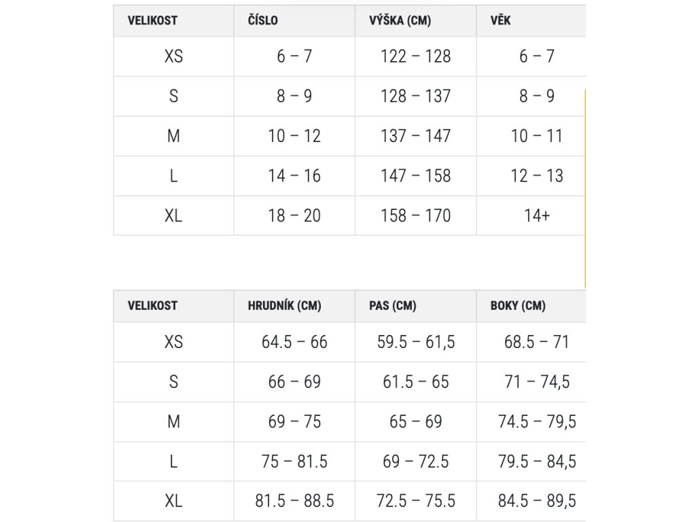Click the age cell 12 – 13
This screenshot has width=696, height=522.
point(537,176)
